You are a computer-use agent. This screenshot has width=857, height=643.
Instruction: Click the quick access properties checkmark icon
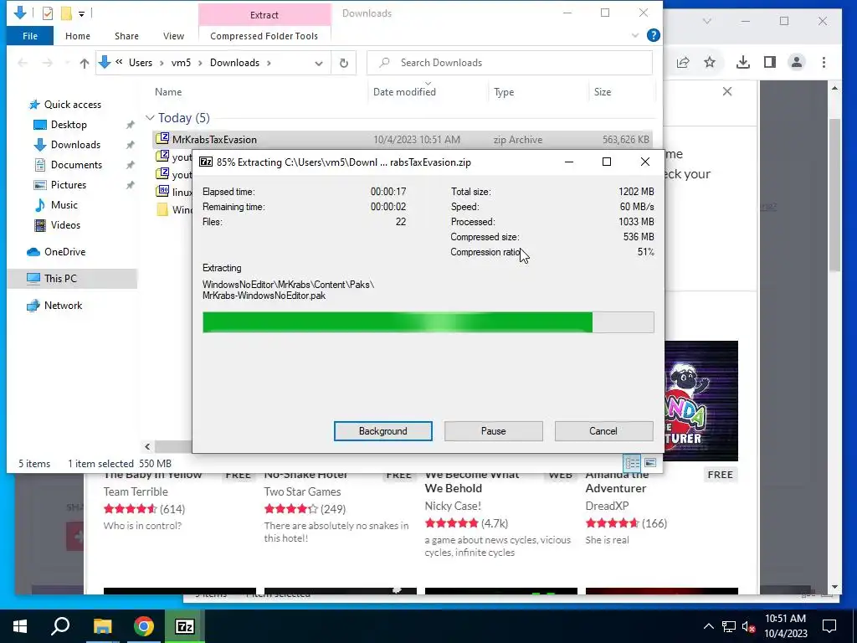[x=48, y=13]
